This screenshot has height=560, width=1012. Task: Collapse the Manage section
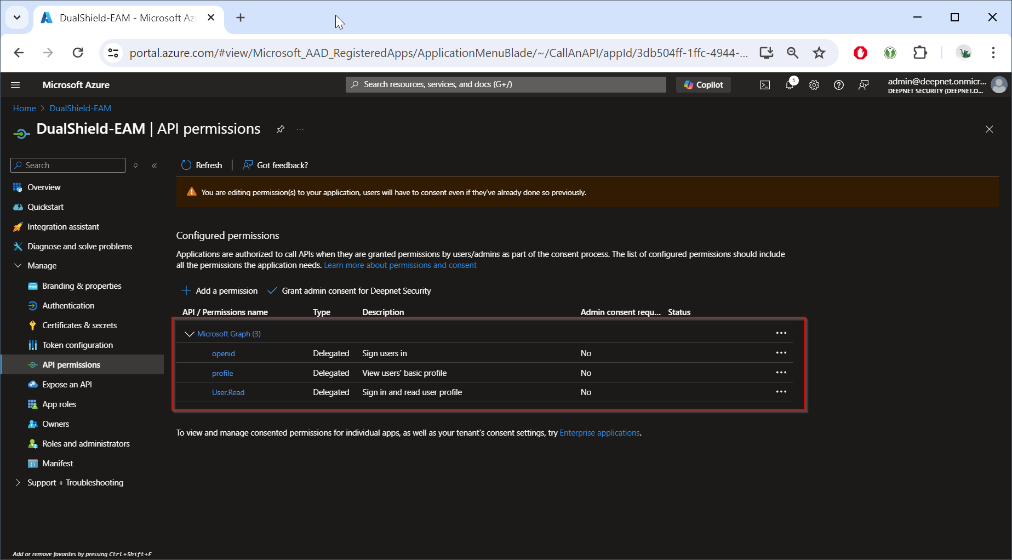[18, 266]
